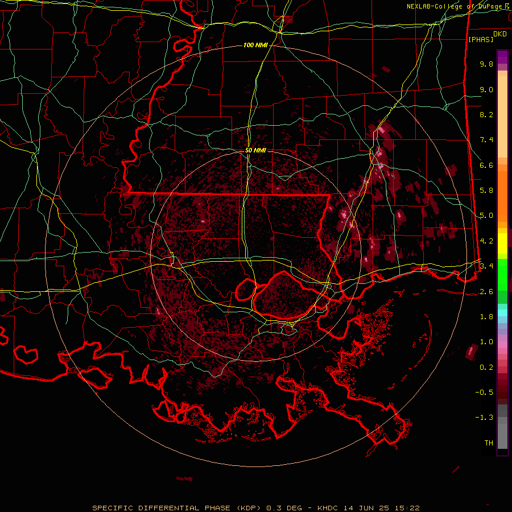Pick the cyan band of the color scale
512x512 pixels.
[502, 313]
